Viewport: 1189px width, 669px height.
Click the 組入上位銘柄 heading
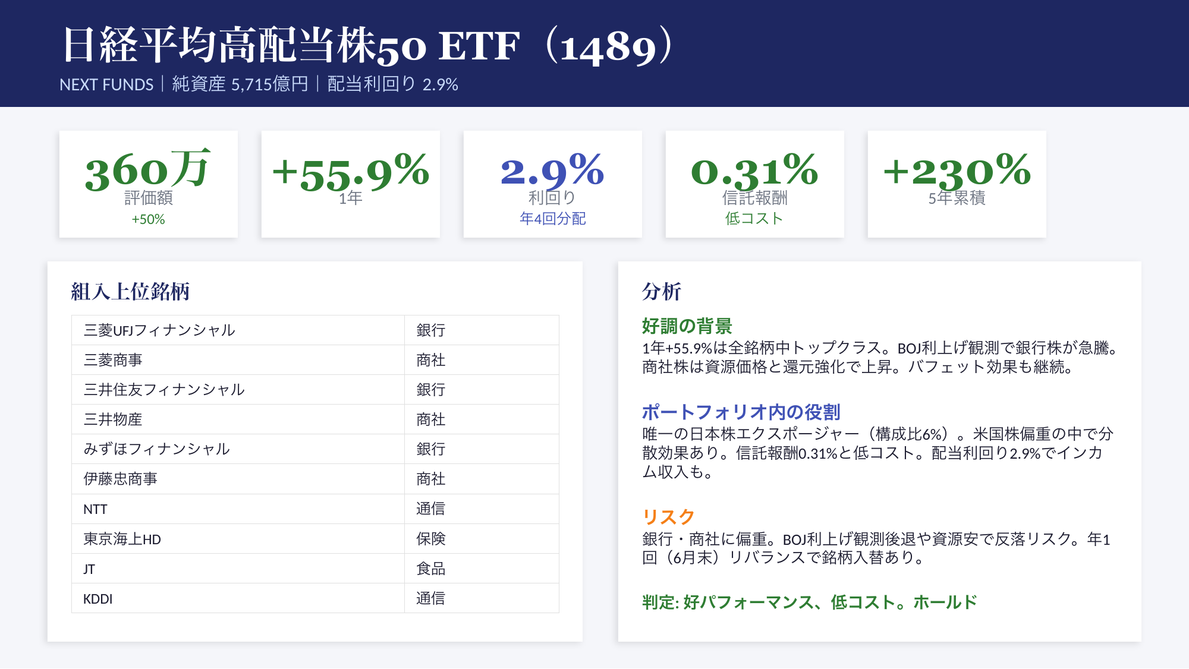pos(130,292)
